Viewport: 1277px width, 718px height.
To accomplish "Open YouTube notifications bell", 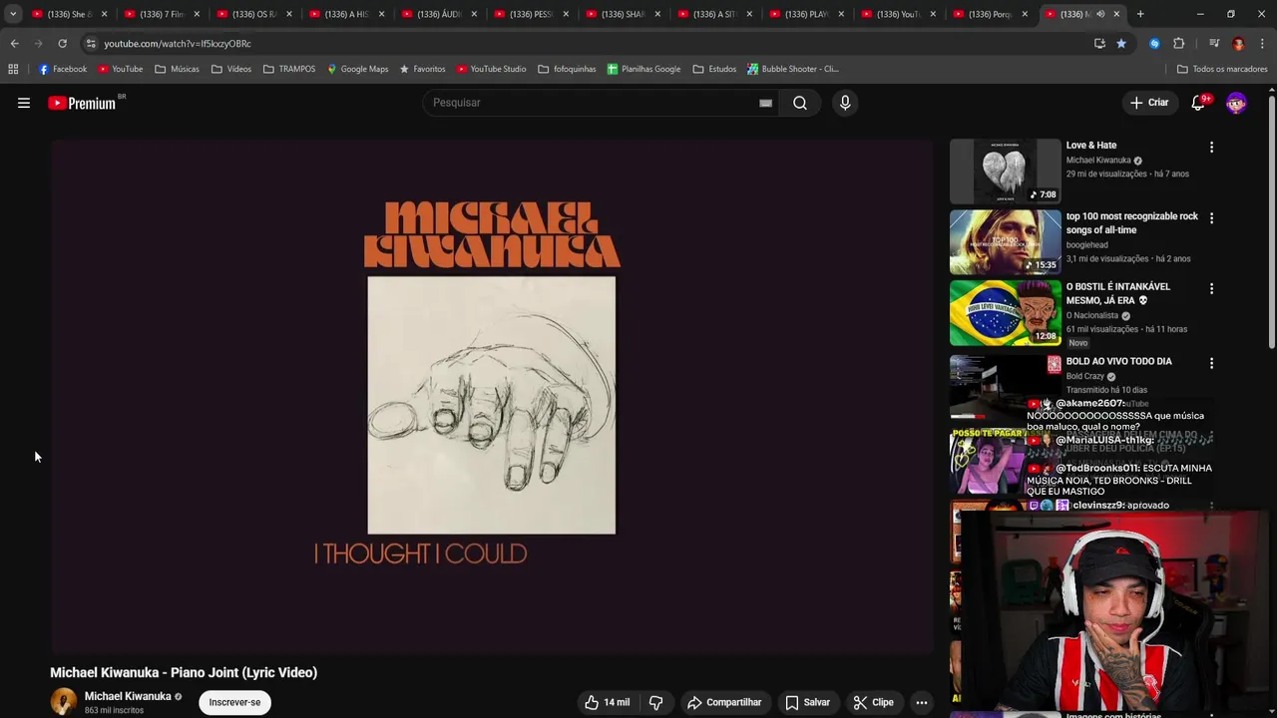I will coord(1198,103).
